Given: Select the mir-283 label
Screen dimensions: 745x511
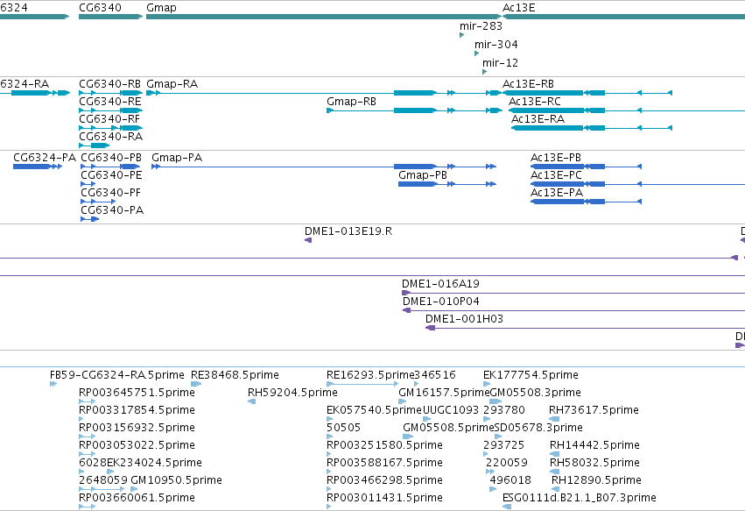Looking at the screenshot, I should tap(481, 26).
